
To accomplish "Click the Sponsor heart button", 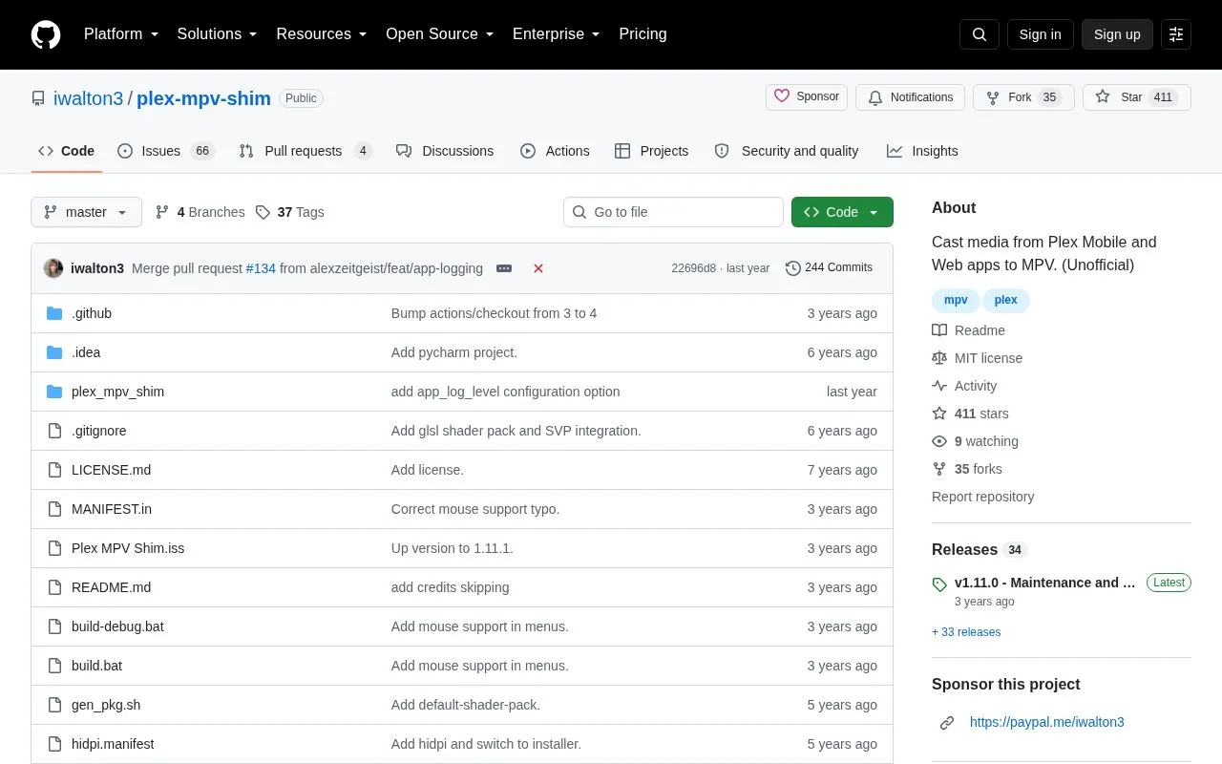I will coord(807,97).
